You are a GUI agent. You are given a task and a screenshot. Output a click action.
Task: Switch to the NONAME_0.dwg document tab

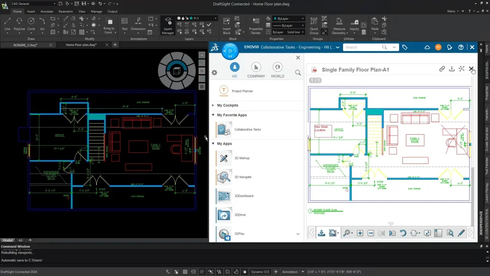[x=25, y=45]
